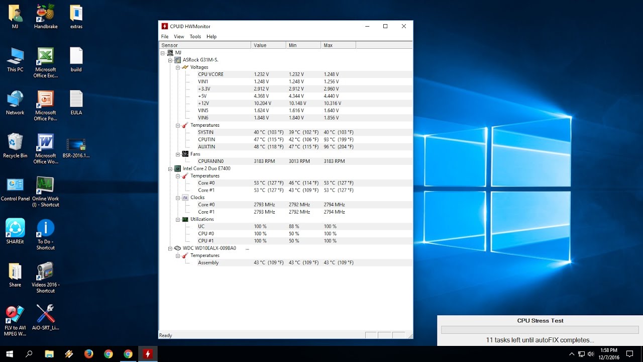
Task: Open Online Work shortcut
Action: point(46,192)
